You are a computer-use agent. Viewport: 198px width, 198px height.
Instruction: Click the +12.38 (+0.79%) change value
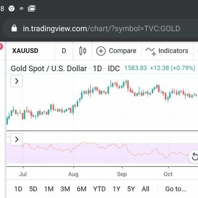click(173, 68)
